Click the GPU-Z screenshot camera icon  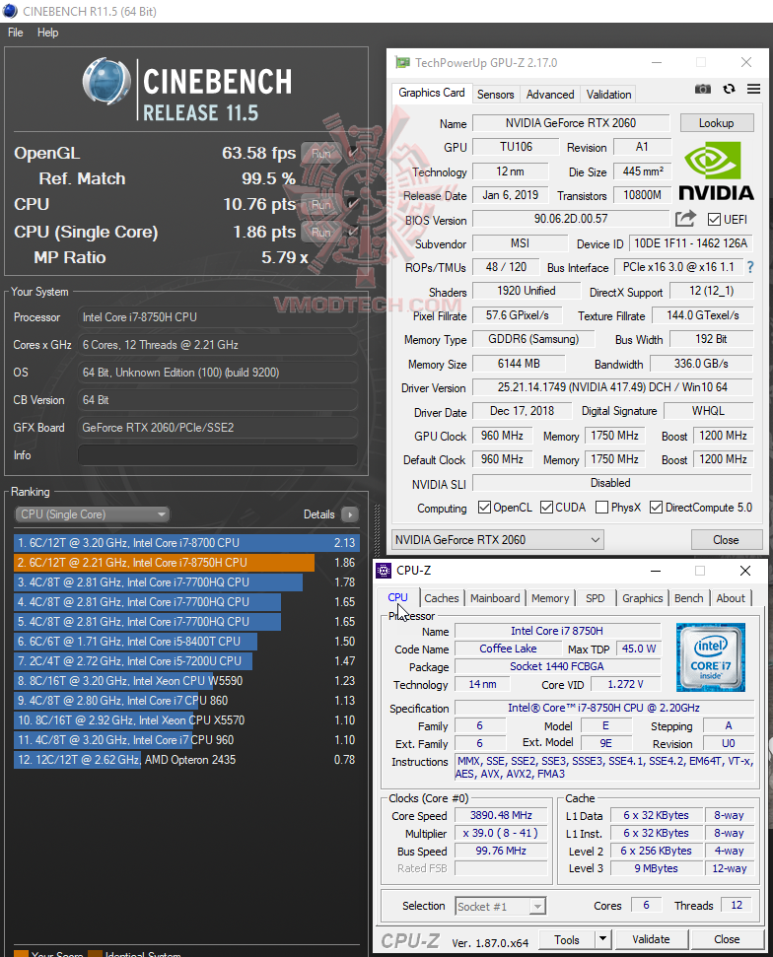click(703, 89)
